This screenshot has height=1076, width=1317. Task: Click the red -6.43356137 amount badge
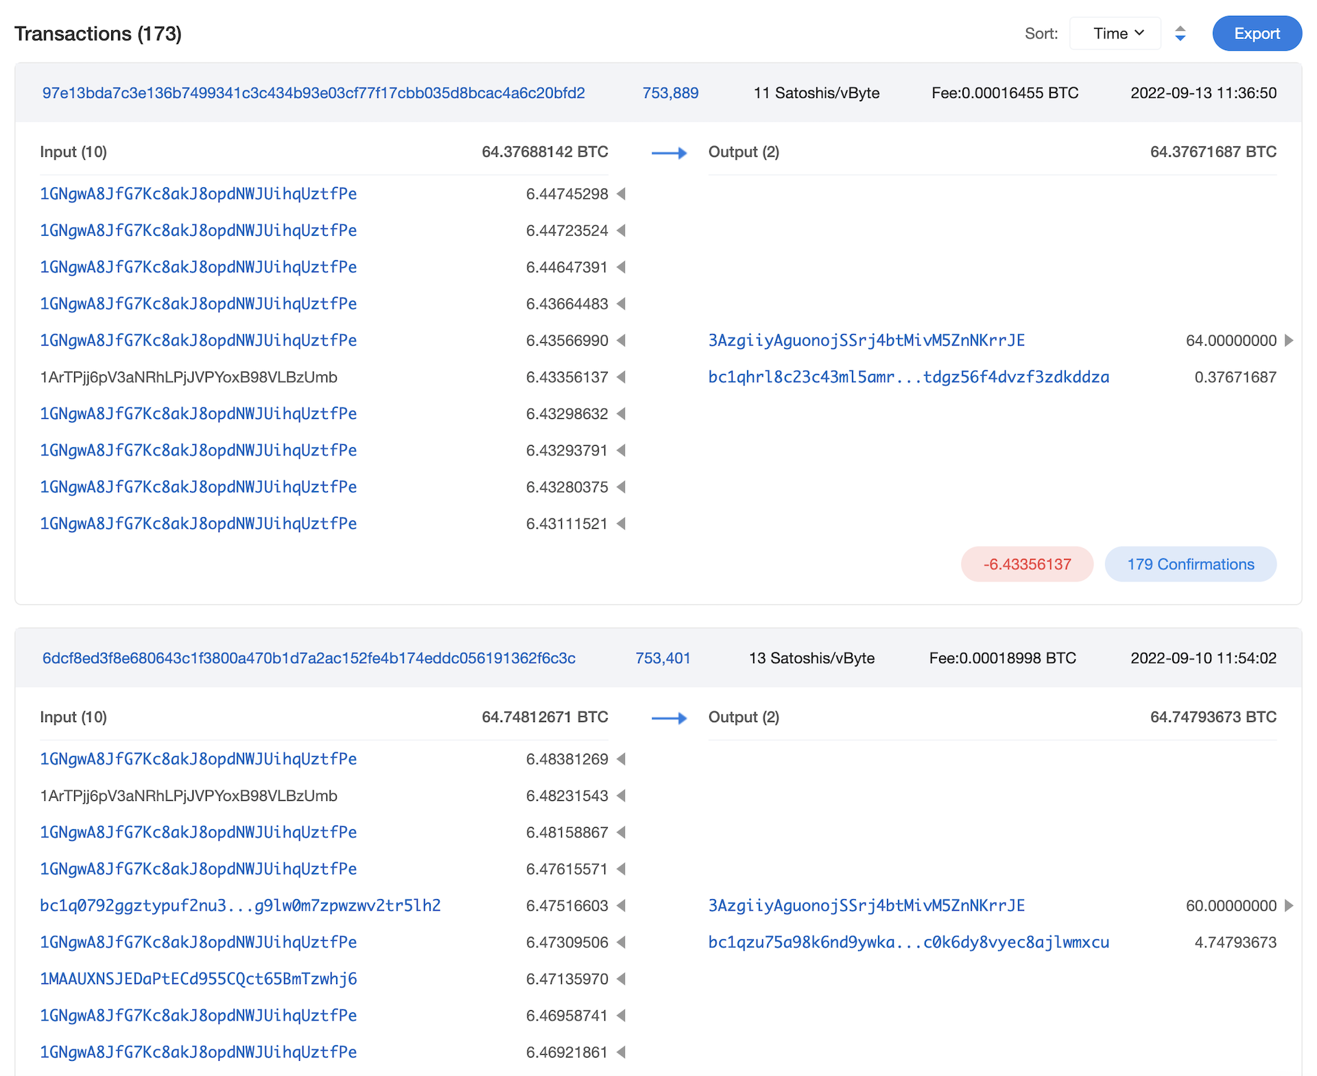[x=1027, y=564]
